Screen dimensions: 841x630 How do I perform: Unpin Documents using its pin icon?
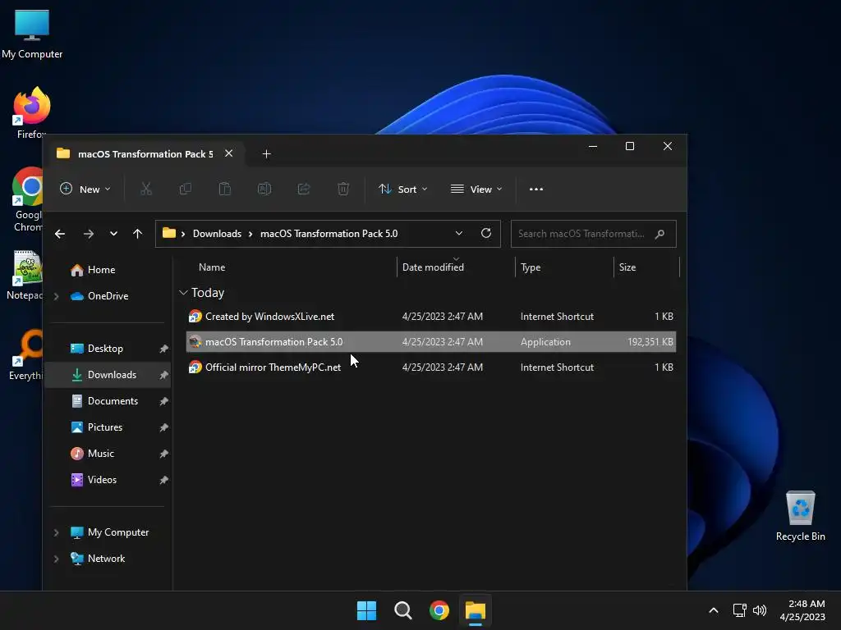click(163, 401)
